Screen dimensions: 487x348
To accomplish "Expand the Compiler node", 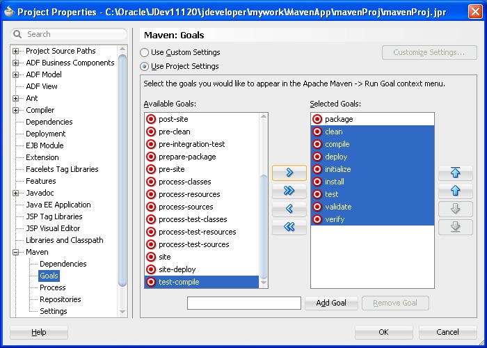I will [15, 110].
